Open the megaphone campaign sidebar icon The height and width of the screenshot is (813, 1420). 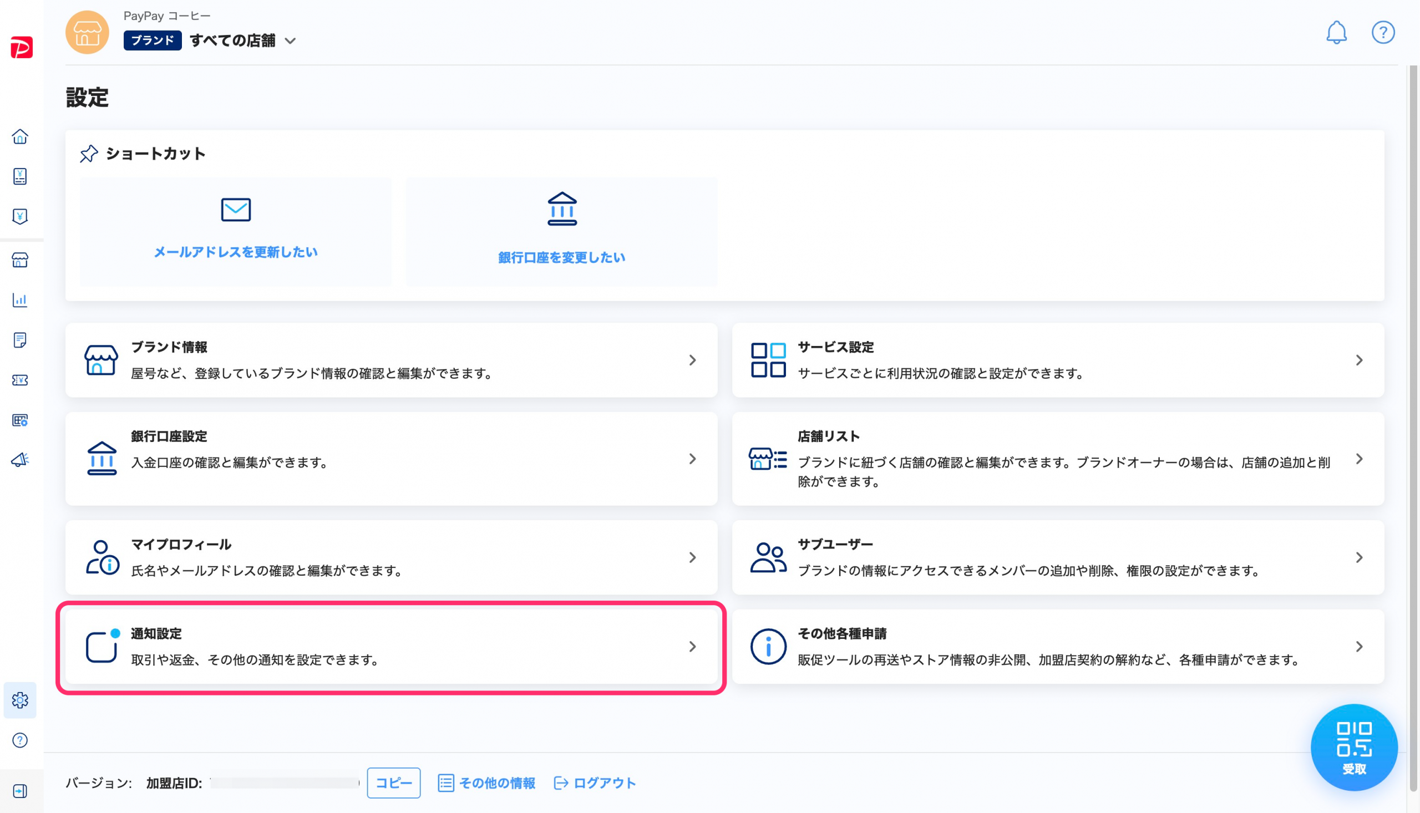click(20, 460)
